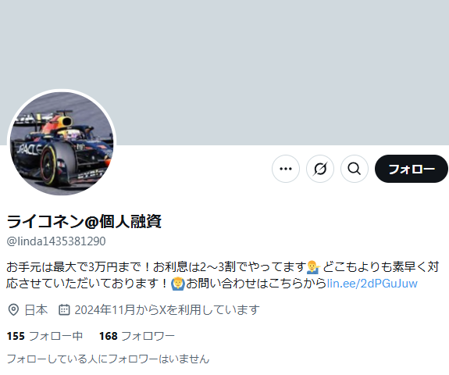Screen dimensions: 449x375
Task: Click the black フォロー follow button
Action: click(x=412, y=169)
